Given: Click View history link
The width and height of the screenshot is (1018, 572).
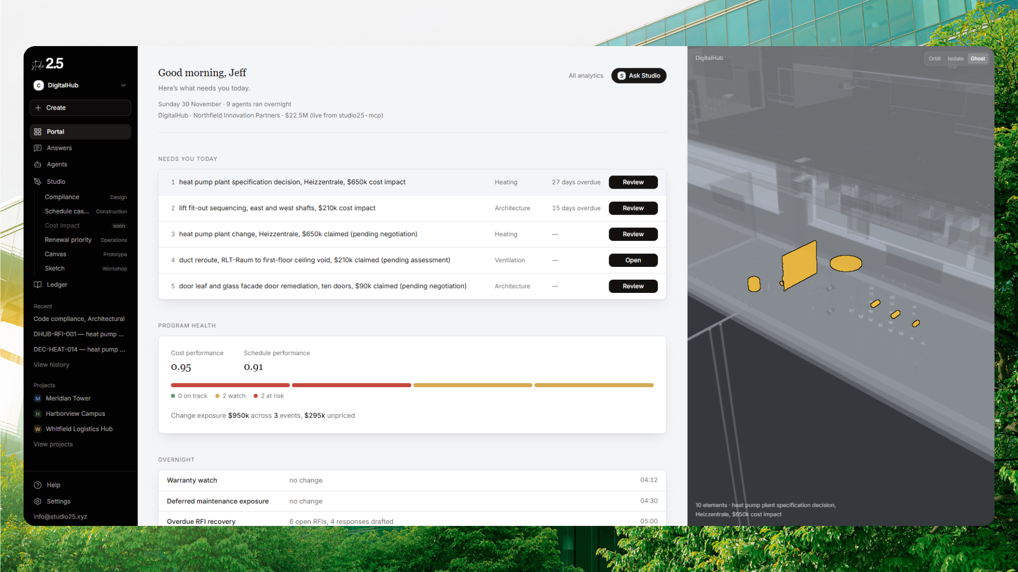Looking at the screenshot, I should (51, 365).
